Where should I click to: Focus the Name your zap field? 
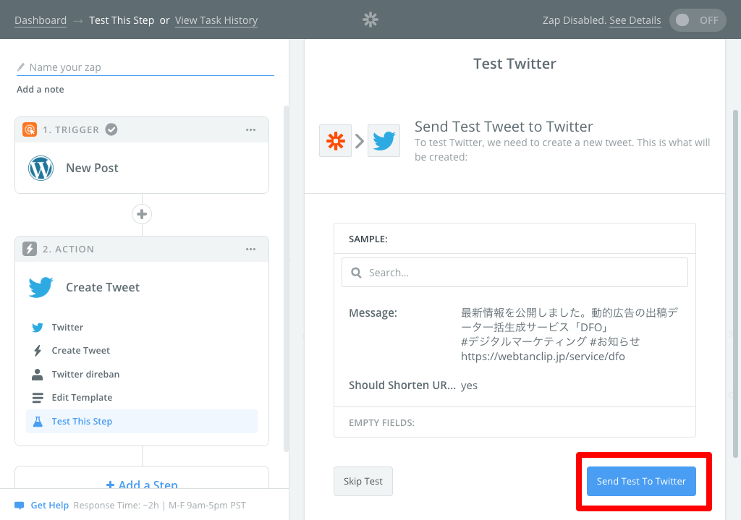click(145, 67)
